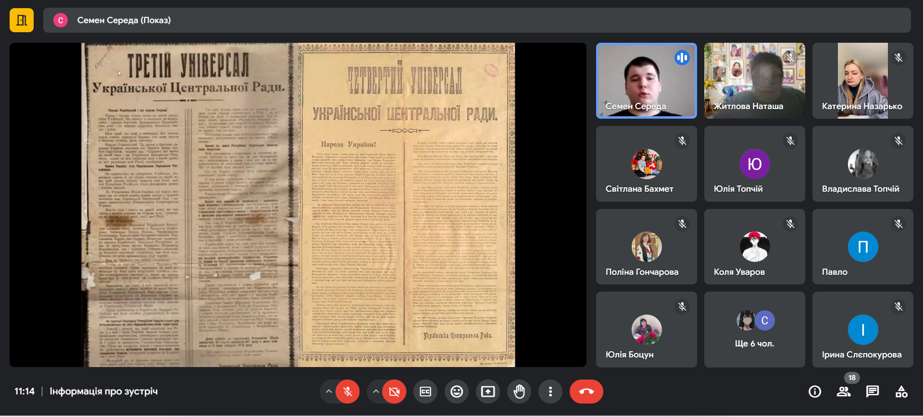Open the emoji reactions button
The image size is (923, 417).
click(x=456, y=392)
